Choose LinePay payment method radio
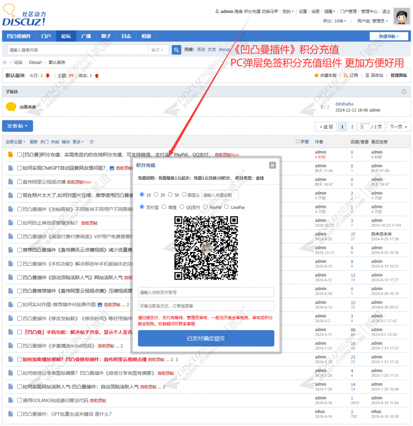The image size is (413, 426). (226, 207)
